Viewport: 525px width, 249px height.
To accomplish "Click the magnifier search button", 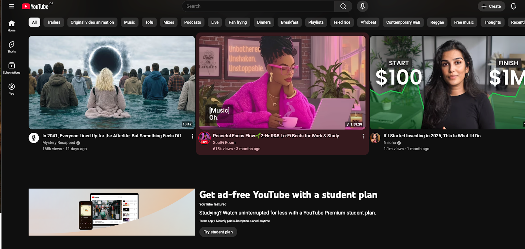I will tap(343, 6).
